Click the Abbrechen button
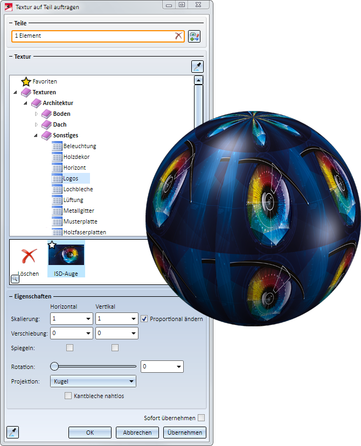The width and height of the screenshot is (361, 446). pos(137,433)
